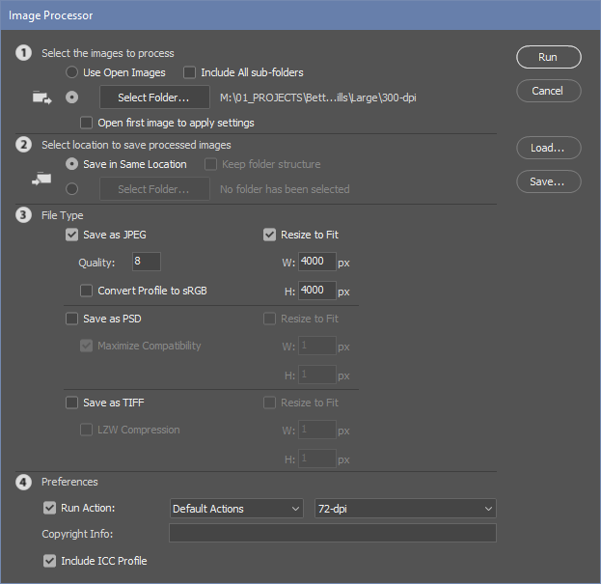Viewport: 601px width, 584px height.
Task: Check Open first image to apply settings
Action: coord(88,123)
